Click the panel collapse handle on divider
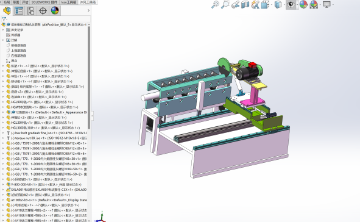 [93, 116]
